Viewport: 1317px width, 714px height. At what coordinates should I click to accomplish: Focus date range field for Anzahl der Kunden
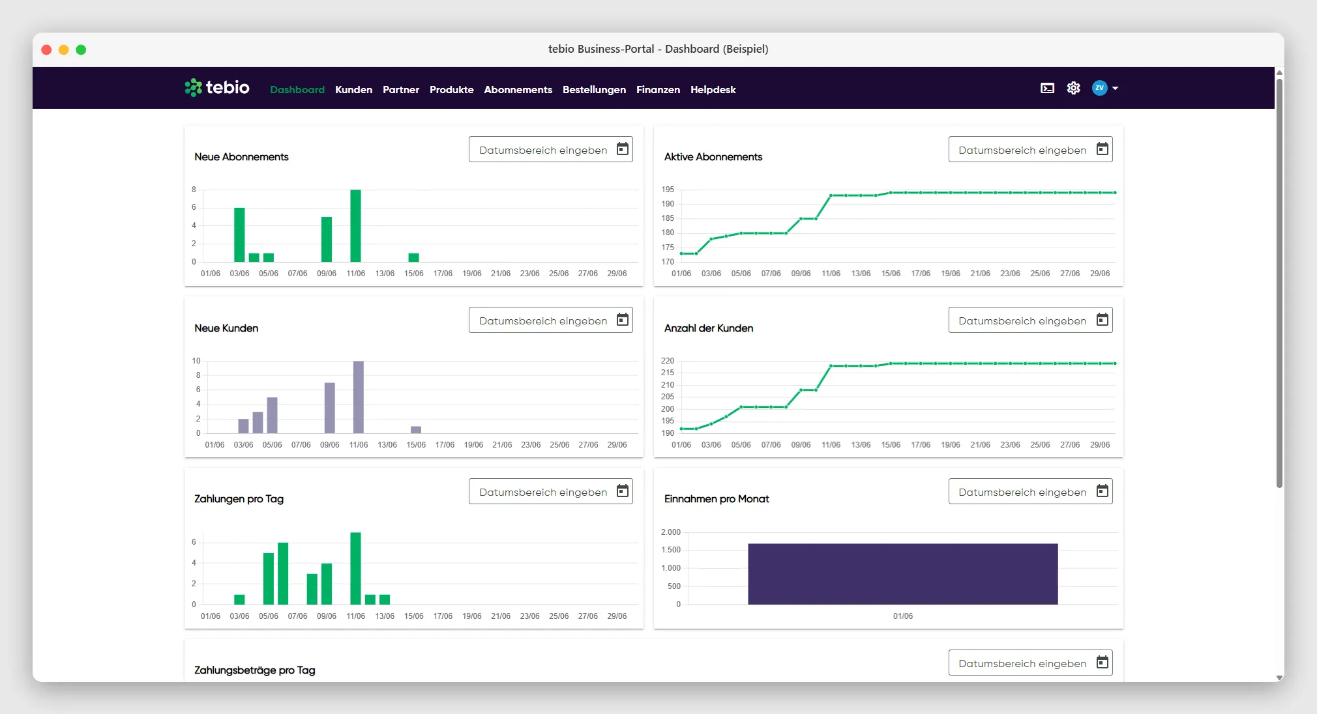1030,320
